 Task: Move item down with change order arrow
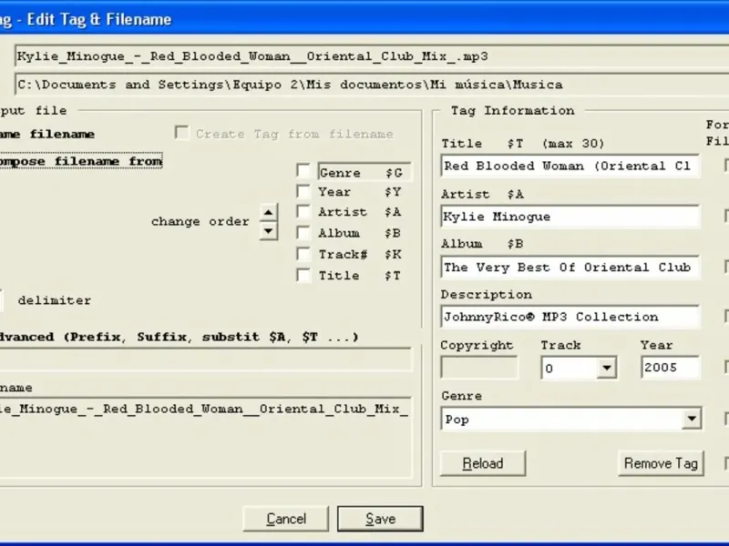269,231
